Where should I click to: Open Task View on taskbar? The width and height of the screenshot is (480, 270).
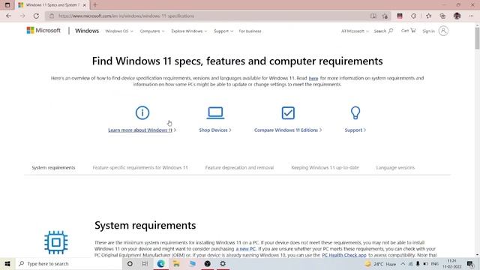coord(145,263)
